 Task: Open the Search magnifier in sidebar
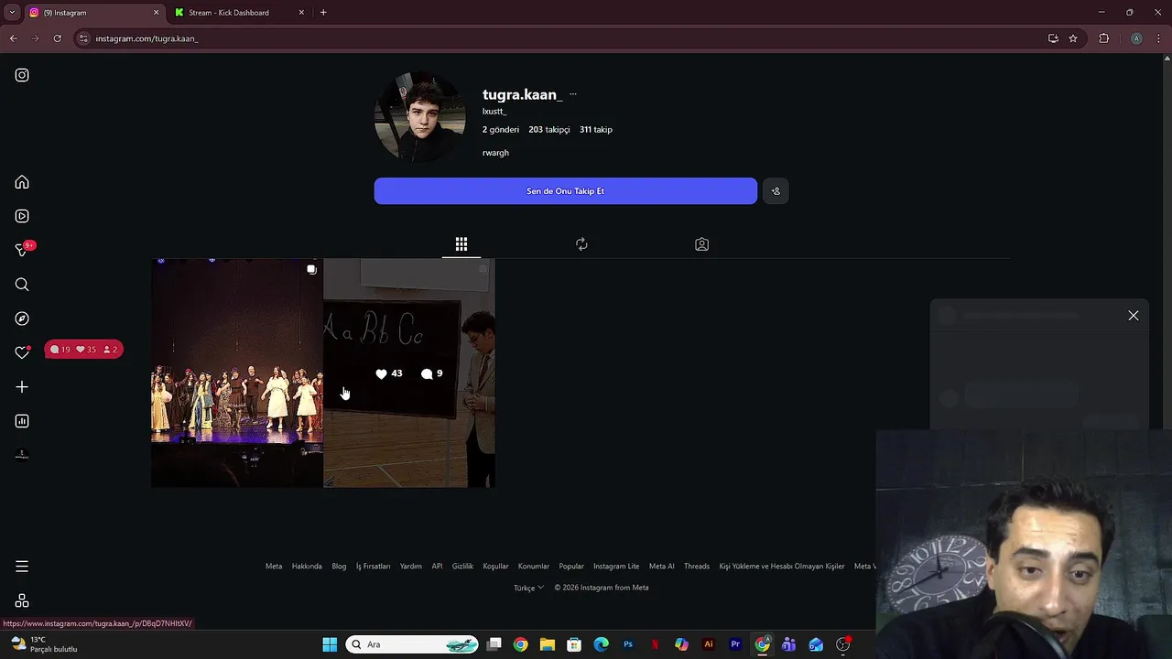(x=22, y=285)
